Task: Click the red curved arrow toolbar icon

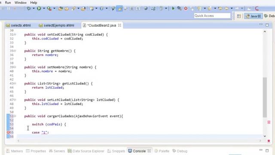Action: tap(257, 8)
